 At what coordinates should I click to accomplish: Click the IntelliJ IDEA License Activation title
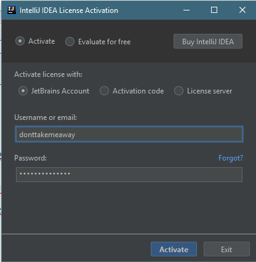[69, 10]
